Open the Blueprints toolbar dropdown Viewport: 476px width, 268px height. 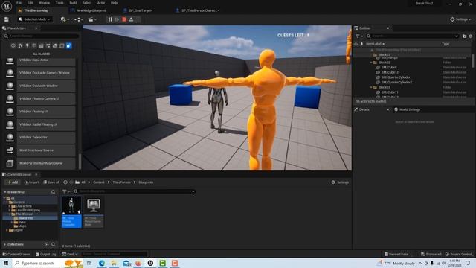click(78, 19)
